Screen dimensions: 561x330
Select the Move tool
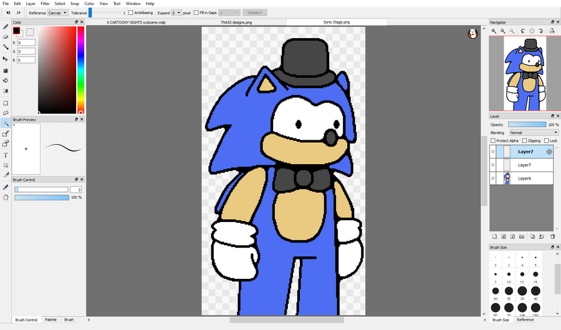pyautogui.click(x=6, y=59)
